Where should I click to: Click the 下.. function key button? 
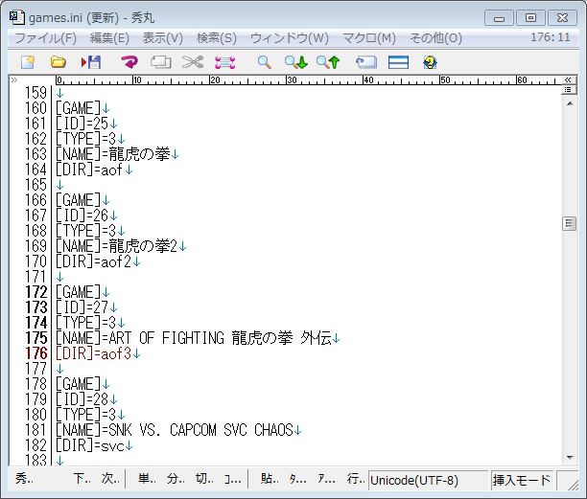82,479
